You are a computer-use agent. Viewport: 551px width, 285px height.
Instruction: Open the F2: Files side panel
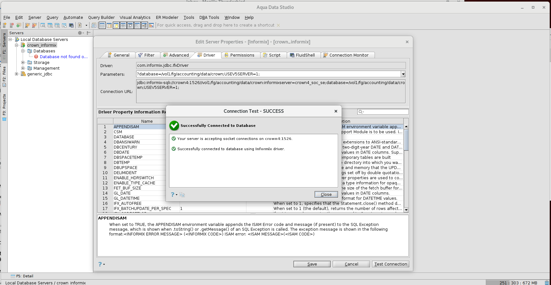[4, 76]
